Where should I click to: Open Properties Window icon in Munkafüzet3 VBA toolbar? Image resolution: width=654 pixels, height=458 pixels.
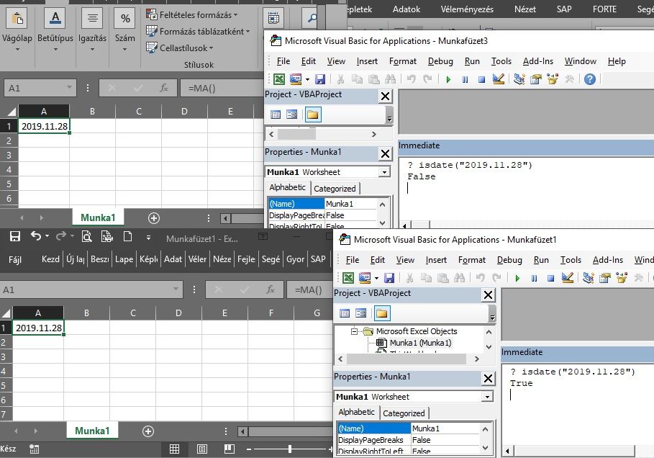(x=536, y=79)
